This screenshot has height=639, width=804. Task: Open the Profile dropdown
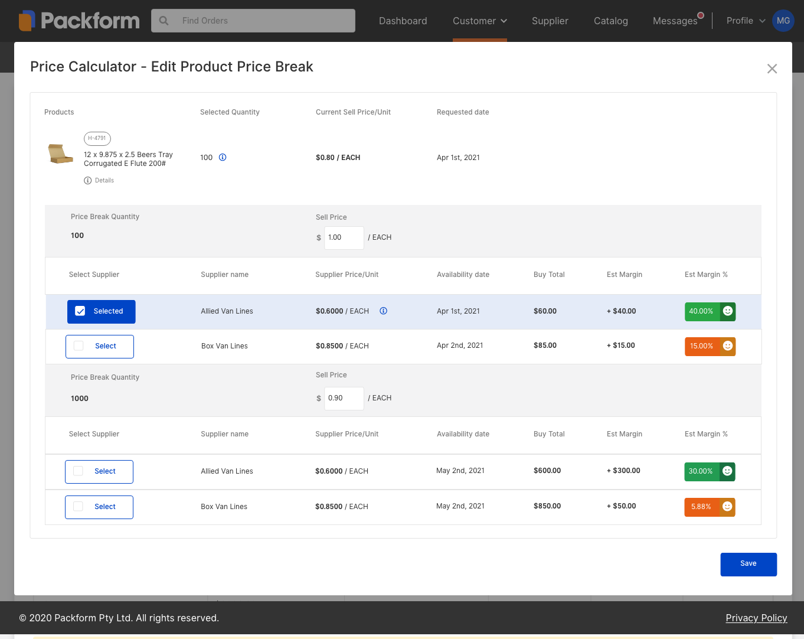(746, 21)
